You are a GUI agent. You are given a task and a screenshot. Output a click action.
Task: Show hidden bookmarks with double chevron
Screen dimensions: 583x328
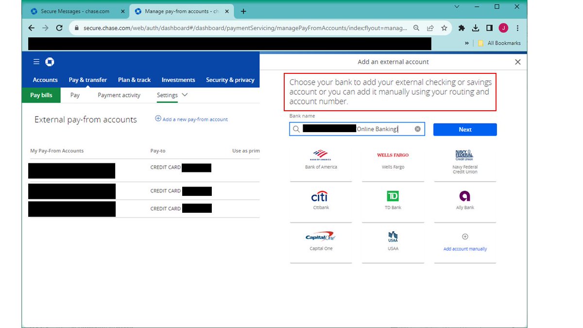(467, 43)
